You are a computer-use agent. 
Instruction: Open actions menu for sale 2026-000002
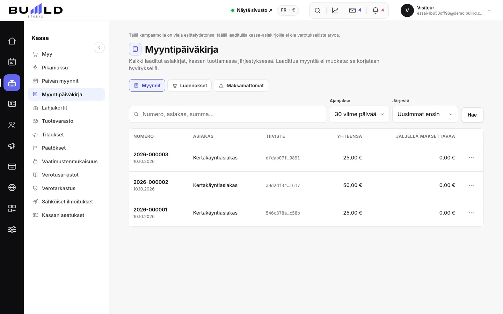click(471, 185)
